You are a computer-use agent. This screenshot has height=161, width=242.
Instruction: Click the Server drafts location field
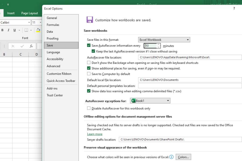180,140
